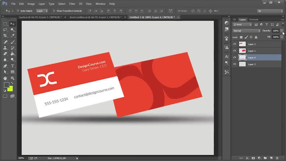286x161 pixels.
Task: Select the Layer 3 thumbnail
Action: (x=242, y=64)
